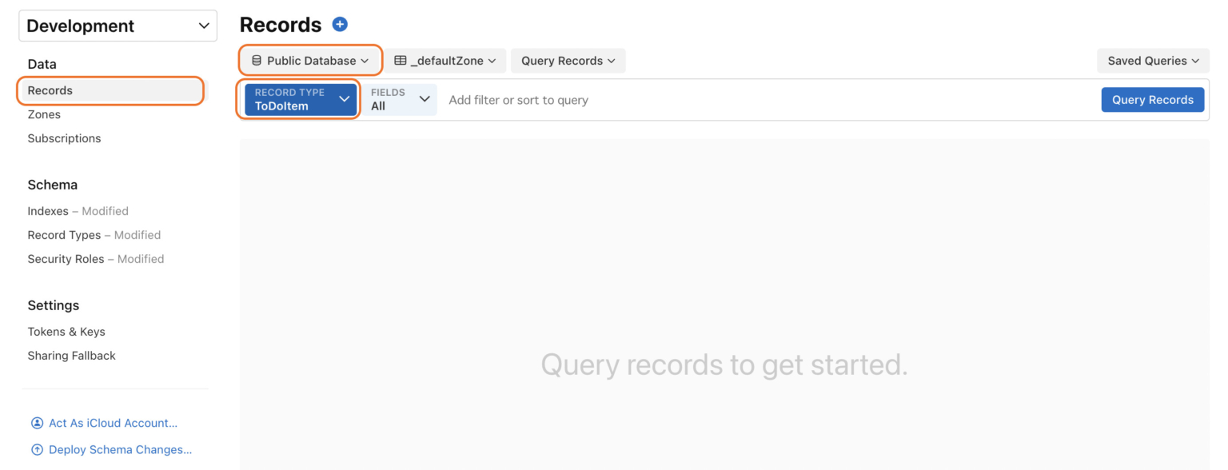1228x470 pixels.
Task: Click the database cylinder icon
Action: pos(257,61)
